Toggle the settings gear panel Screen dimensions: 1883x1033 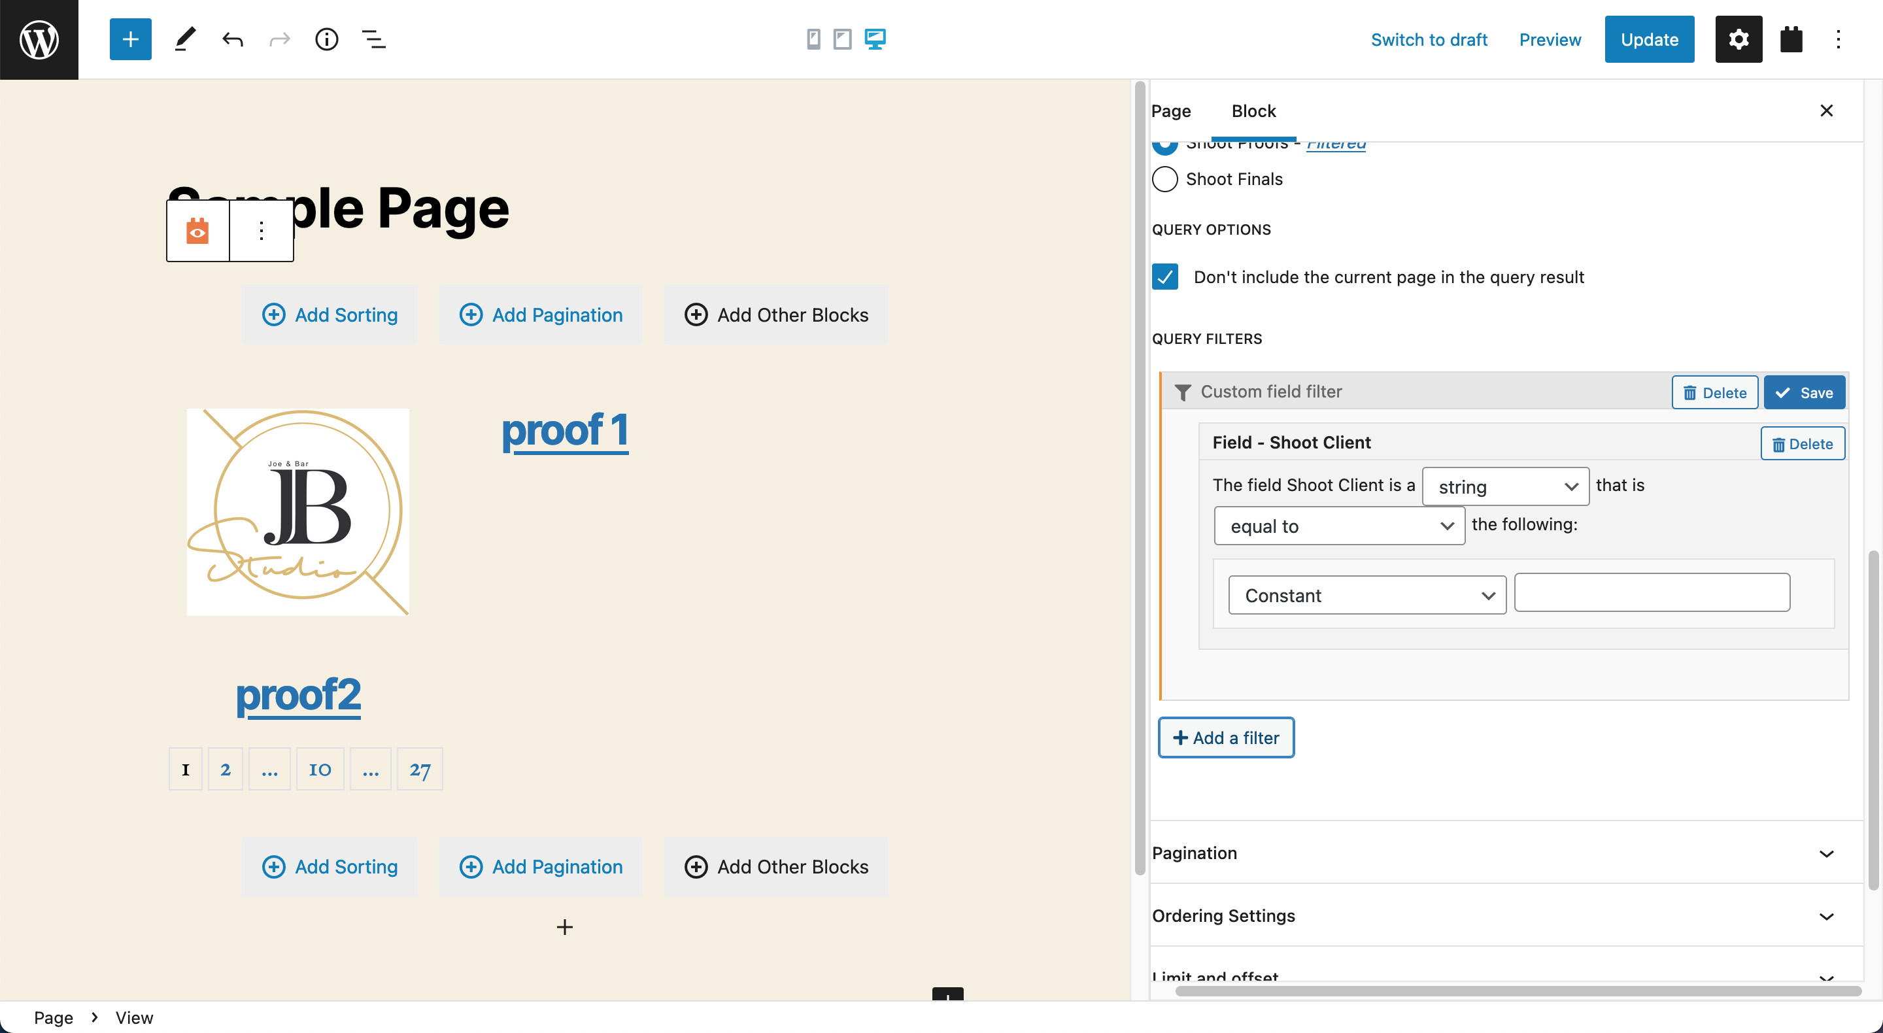1738,39
